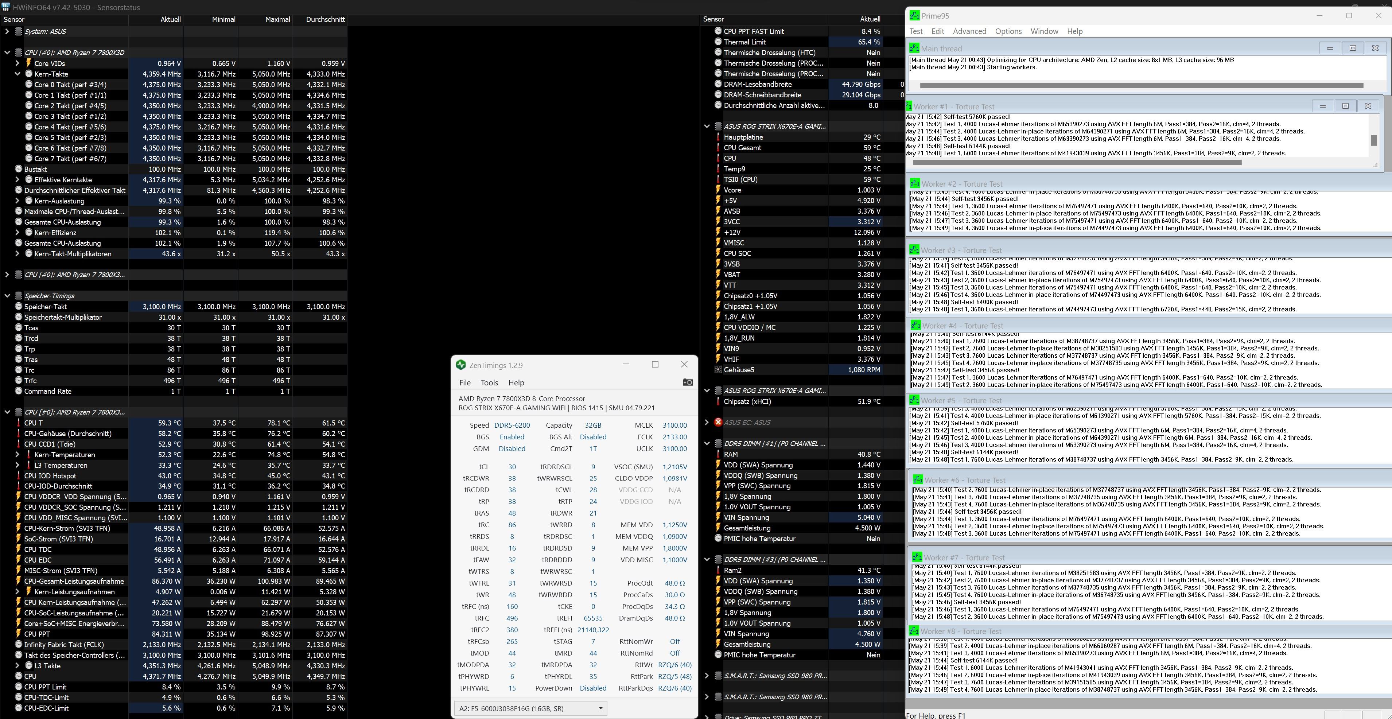
Task: Open the Prime95 Edit menu
Action: (x=938, y=31)
